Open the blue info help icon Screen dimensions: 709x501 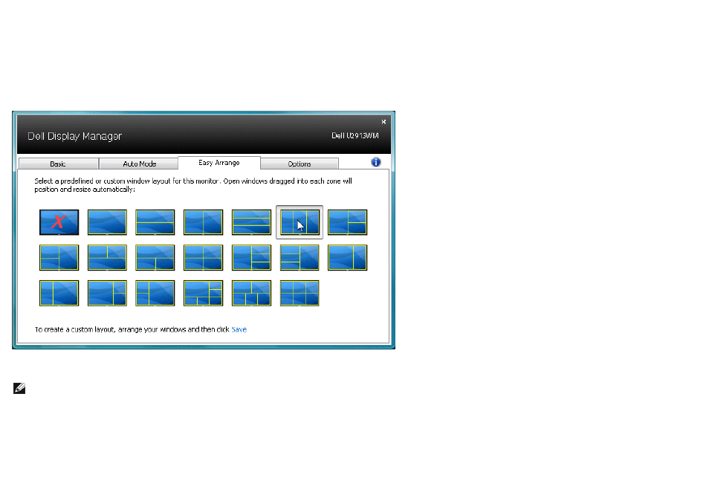pos(376,162)
